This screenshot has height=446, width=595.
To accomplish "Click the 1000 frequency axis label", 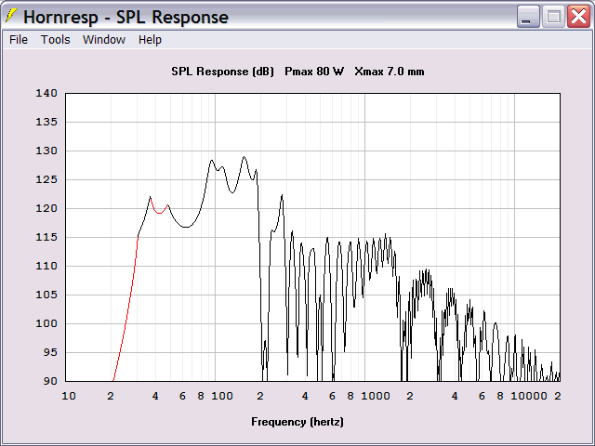I will (x=376, y=396).
